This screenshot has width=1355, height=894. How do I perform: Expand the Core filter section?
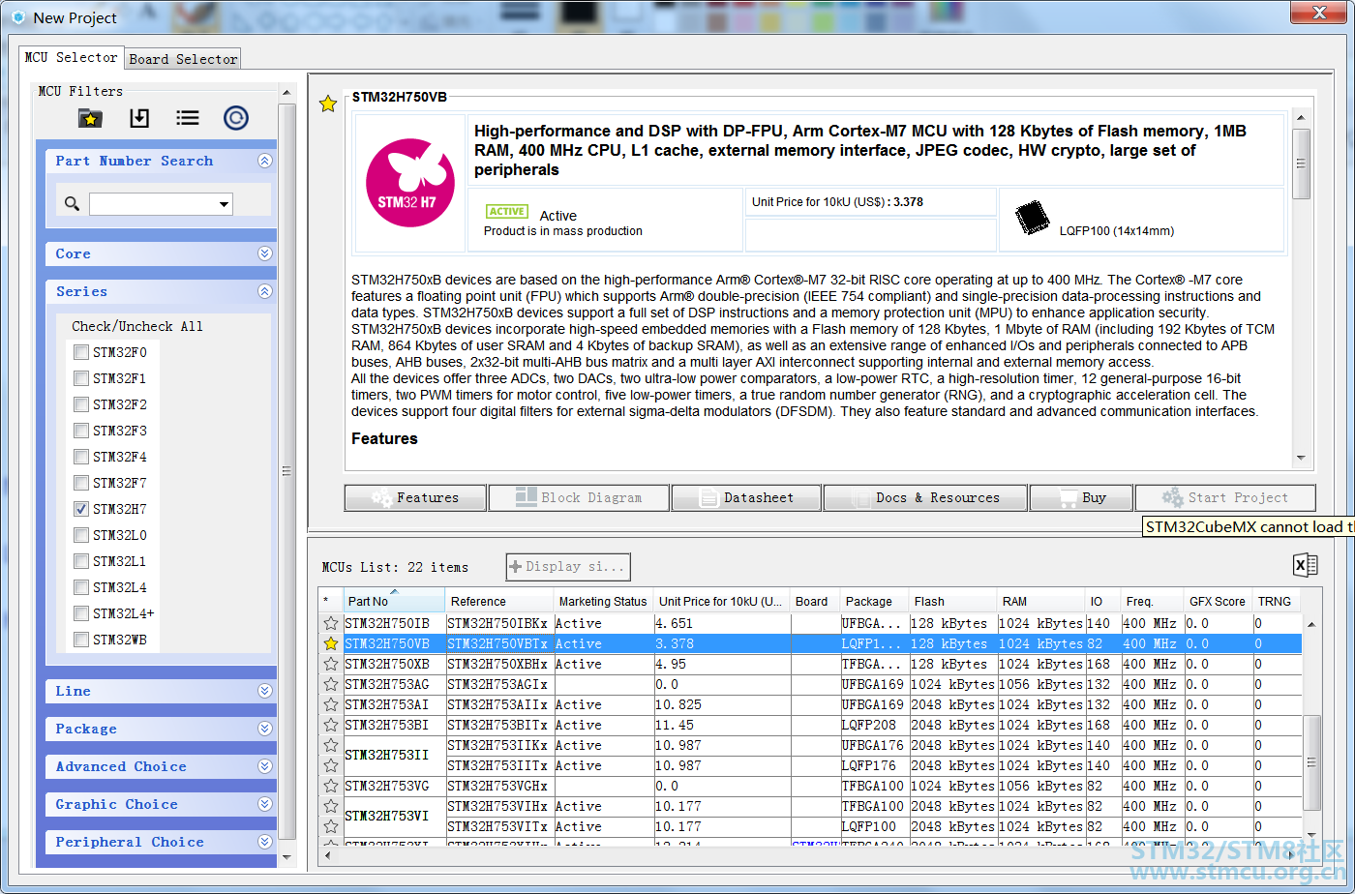click(x=264, y=253)
